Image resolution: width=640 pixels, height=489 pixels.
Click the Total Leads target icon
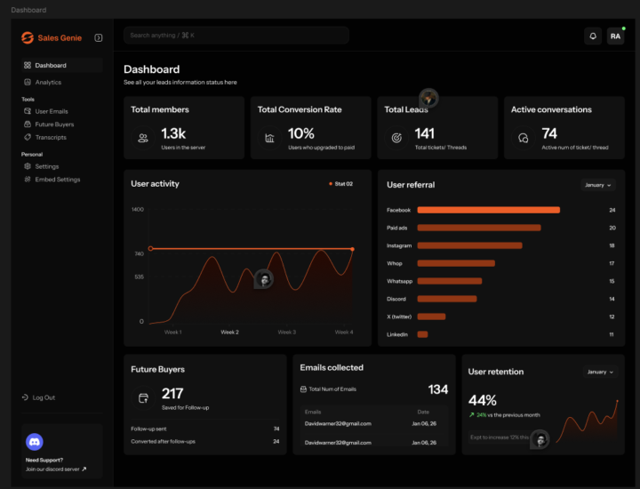tap(396, 138)
